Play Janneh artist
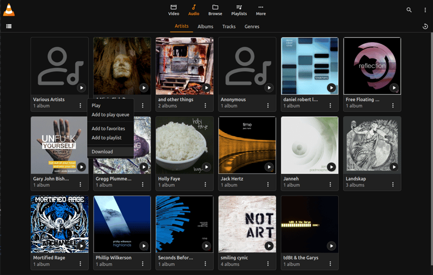This screenshot has width=433, height=275. [x=331, y=167]
